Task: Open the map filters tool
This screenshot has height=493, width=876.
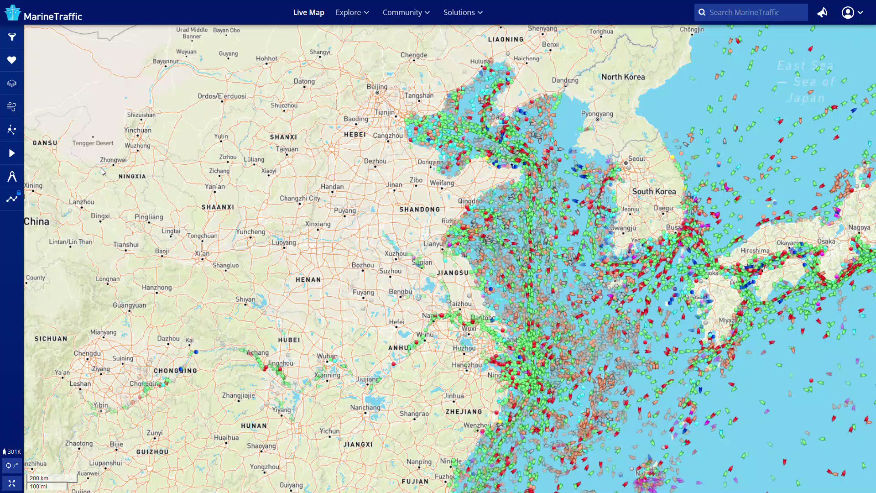Action: [12, 37]
